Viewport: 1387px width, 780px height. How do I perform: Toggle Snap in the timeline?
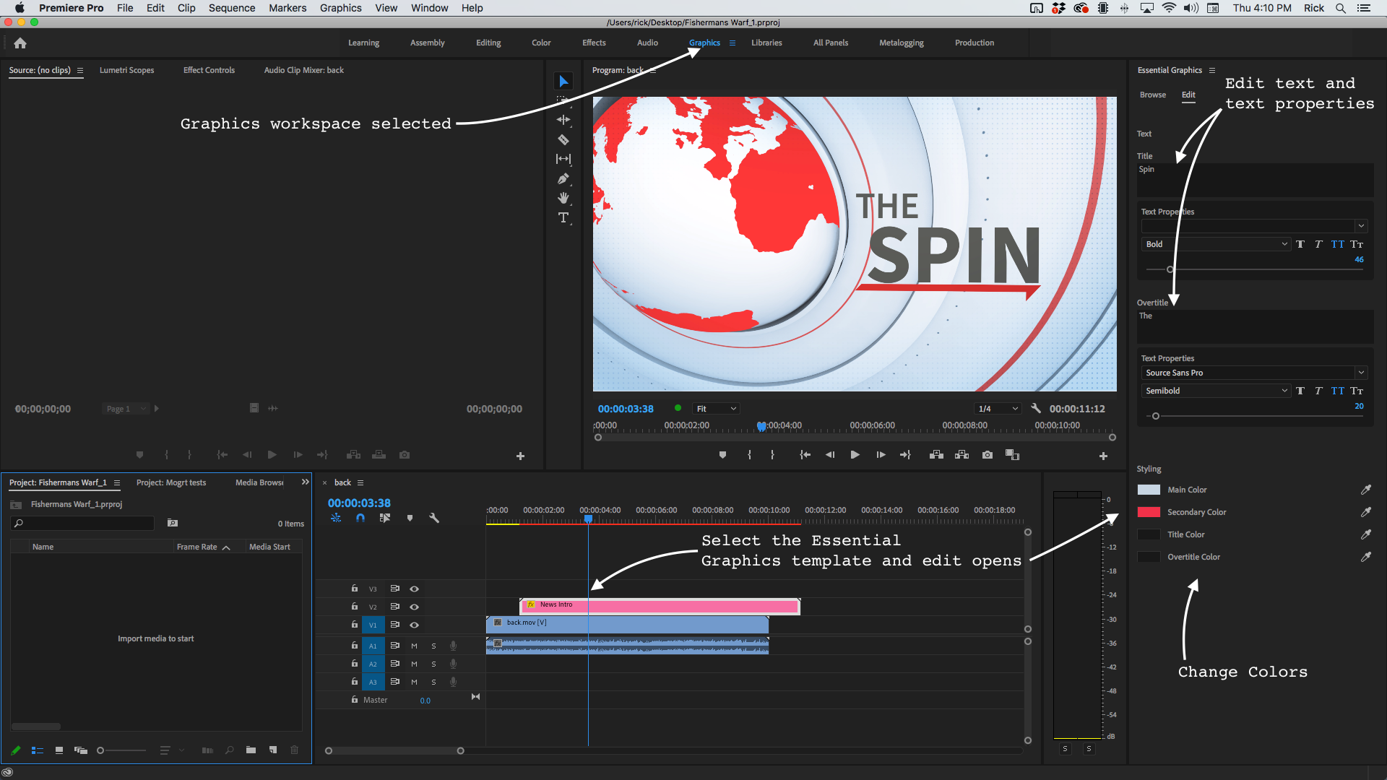tap(360, 518)
